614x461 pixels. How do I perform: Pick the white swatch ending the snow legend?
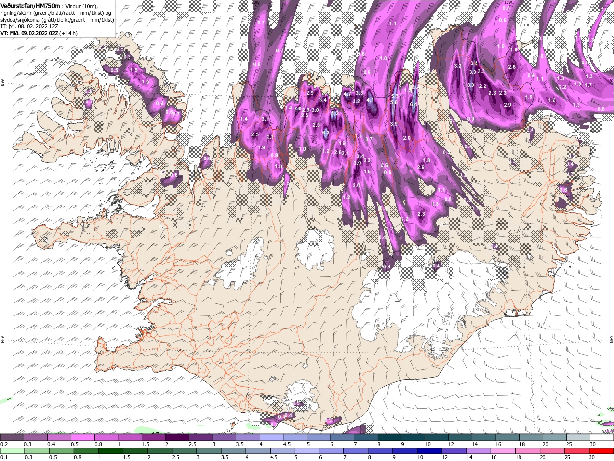(x=602, y=437)
